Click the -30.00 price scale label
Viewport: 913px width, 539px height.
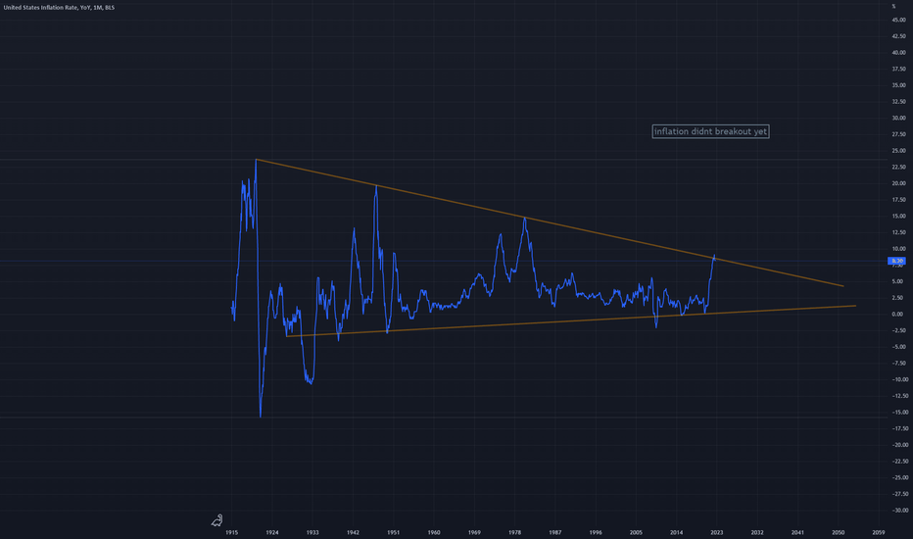point(898,510)
